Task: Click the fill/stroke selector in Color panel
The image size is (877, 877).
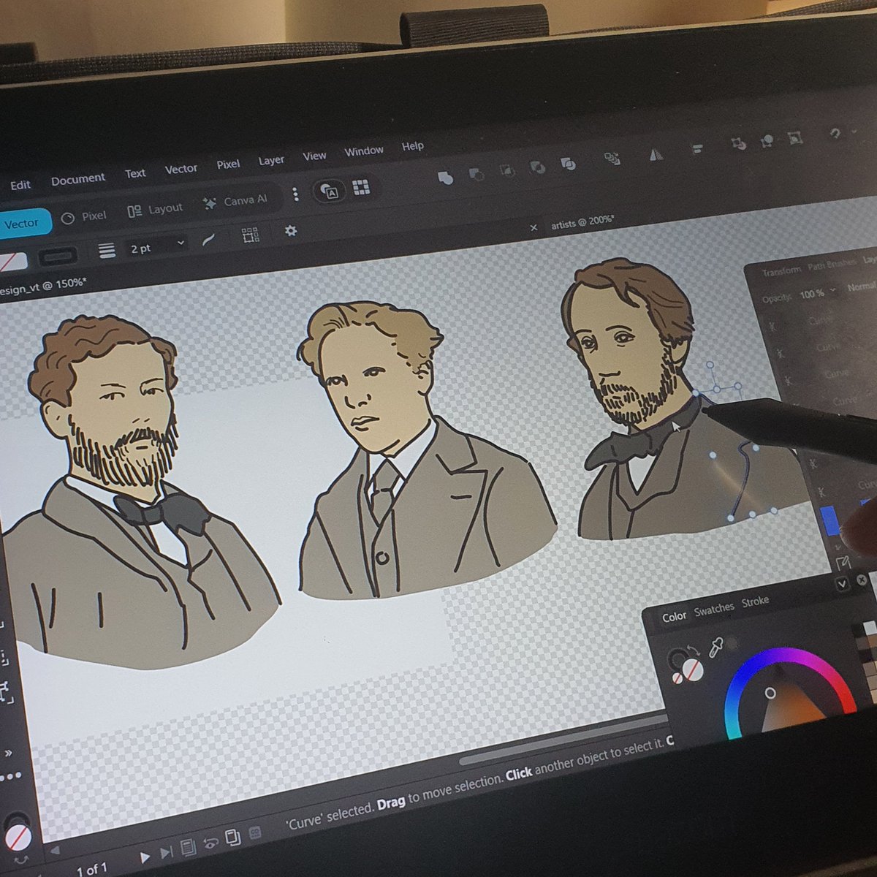Action: pyautogui.click(x=686, y=666)
